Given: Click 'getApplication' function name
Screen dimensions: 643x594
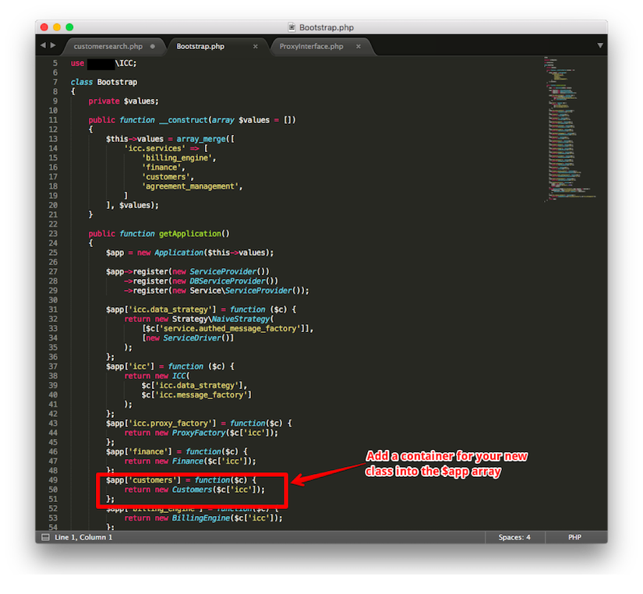Looking at the screenshot, I should point(190,234).
